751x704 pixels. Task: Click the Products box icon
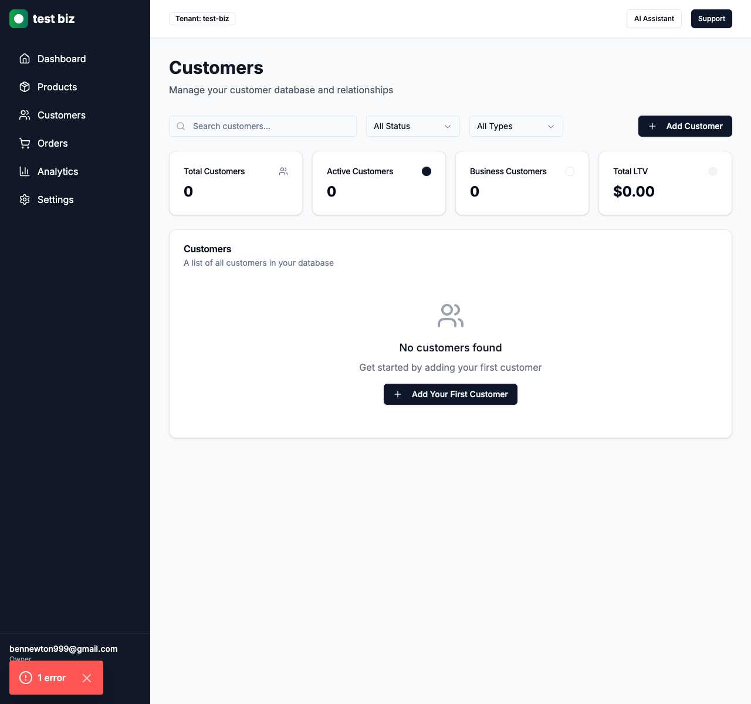click(25, 87)
